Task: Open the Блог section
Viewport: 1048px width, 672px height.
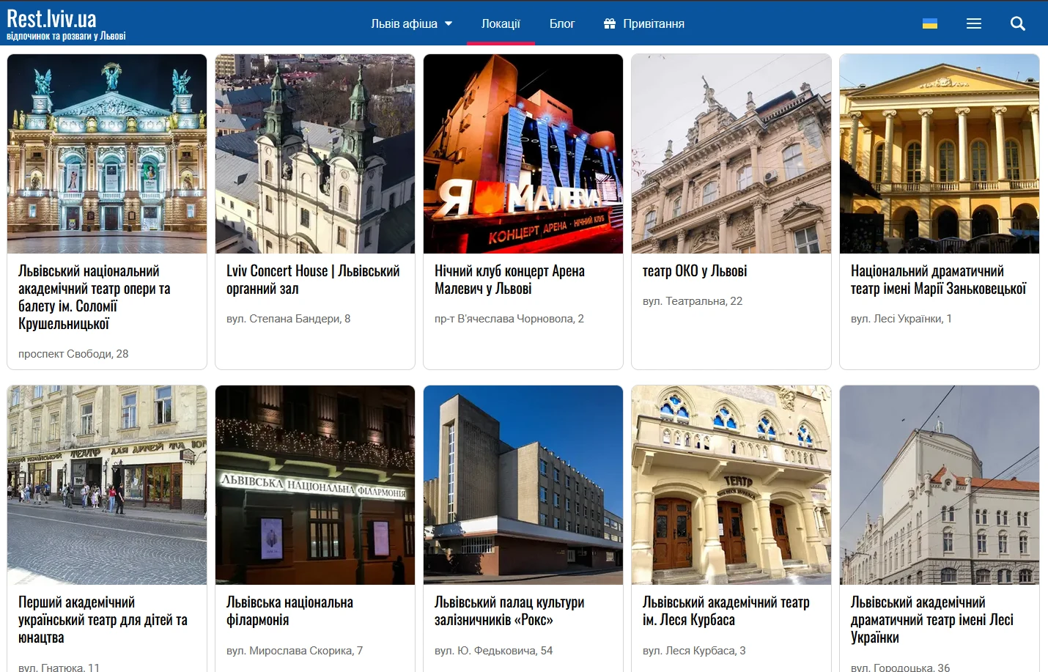Action: pos(562,23)
